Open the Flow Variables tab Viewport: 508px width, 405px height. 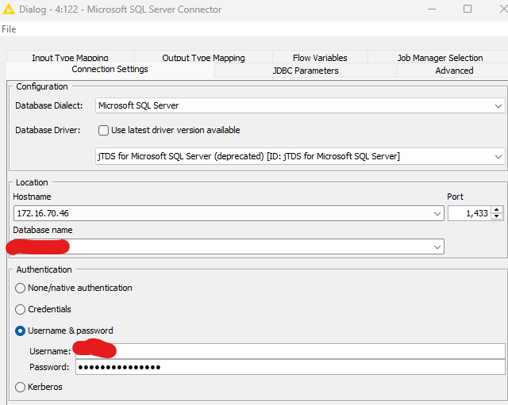(320, 57)
